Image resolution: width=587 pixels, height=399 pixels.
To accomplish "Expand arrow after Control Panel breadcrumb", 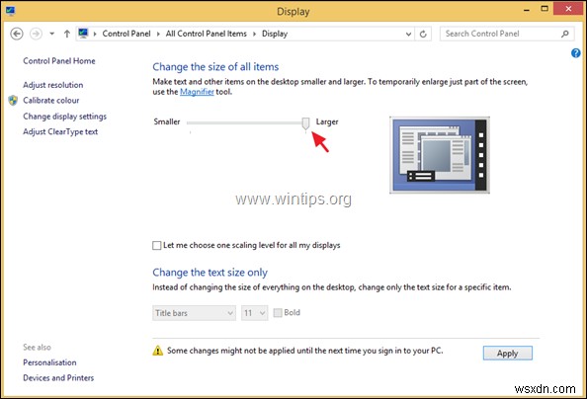I will (158, 34).
